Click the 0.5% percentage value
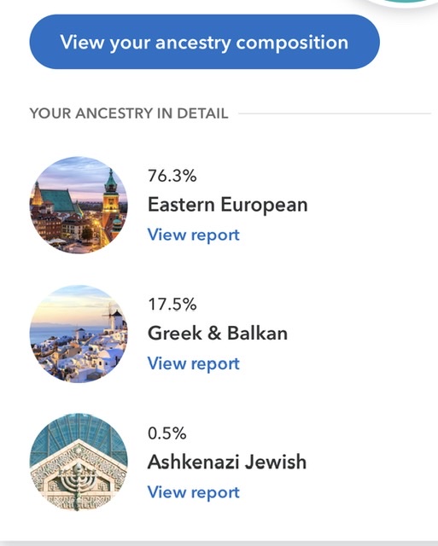Viewport: 438px width, 546px height. click(x=166, y=433)
